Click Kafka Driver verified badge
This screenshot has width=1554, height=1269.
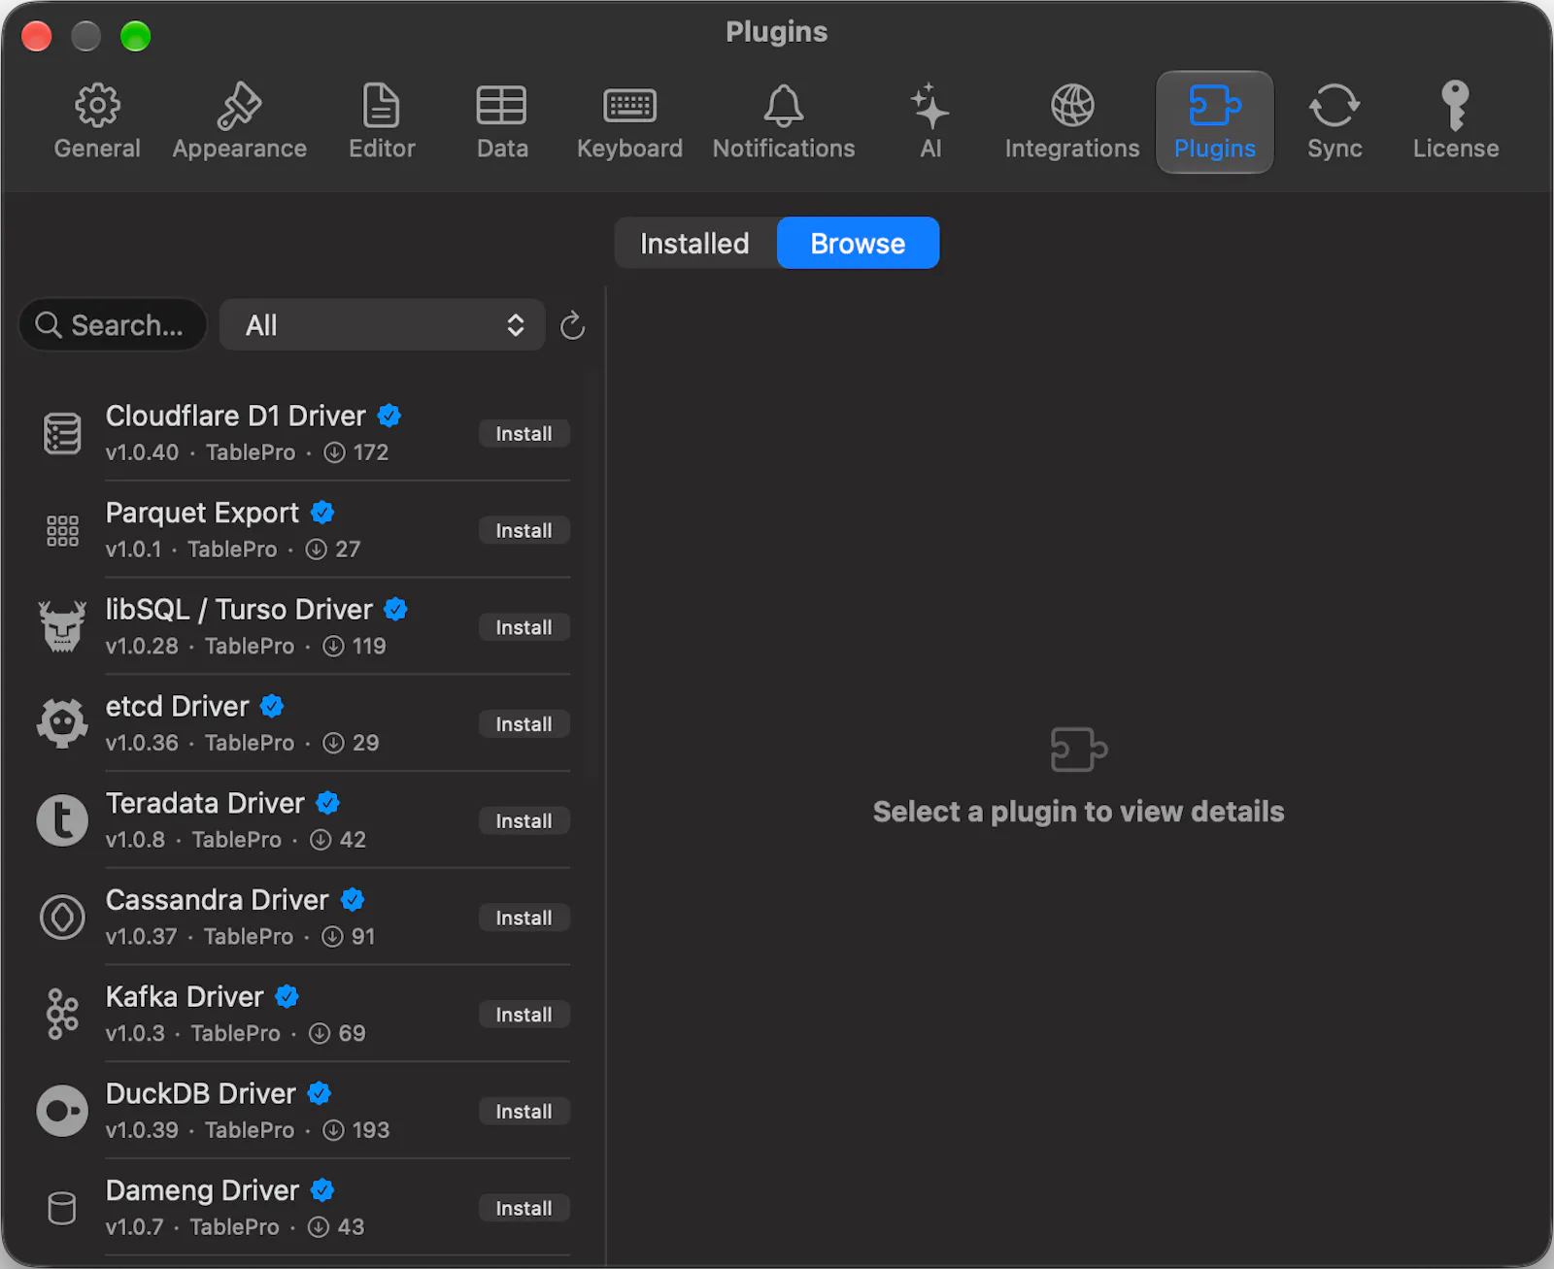[x=287, y=996]
